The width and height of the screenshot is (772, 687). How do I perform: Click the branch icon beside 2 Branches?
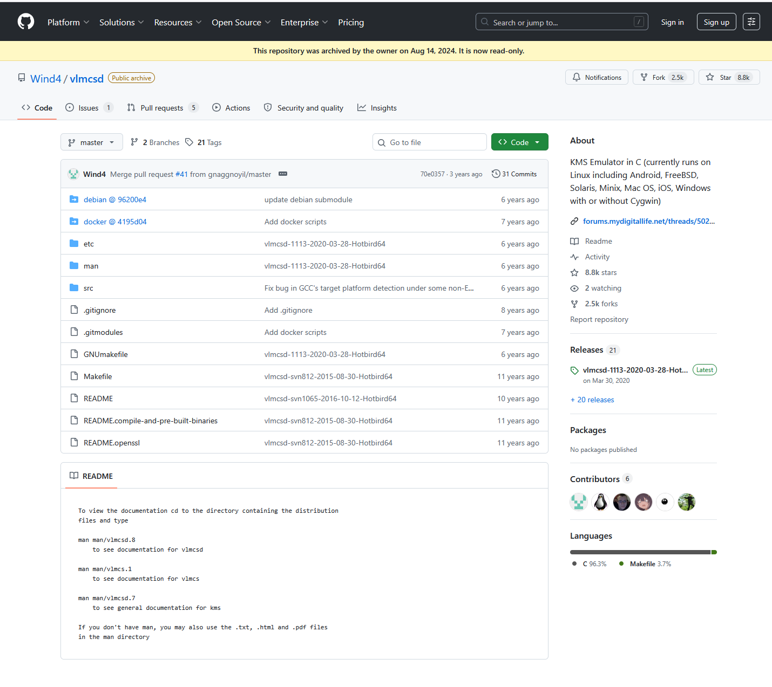point(134,142)
